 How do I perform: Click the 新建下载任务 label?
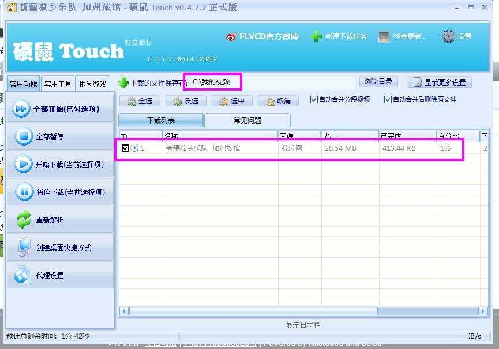pyautogui.click(x=346, y=36)
